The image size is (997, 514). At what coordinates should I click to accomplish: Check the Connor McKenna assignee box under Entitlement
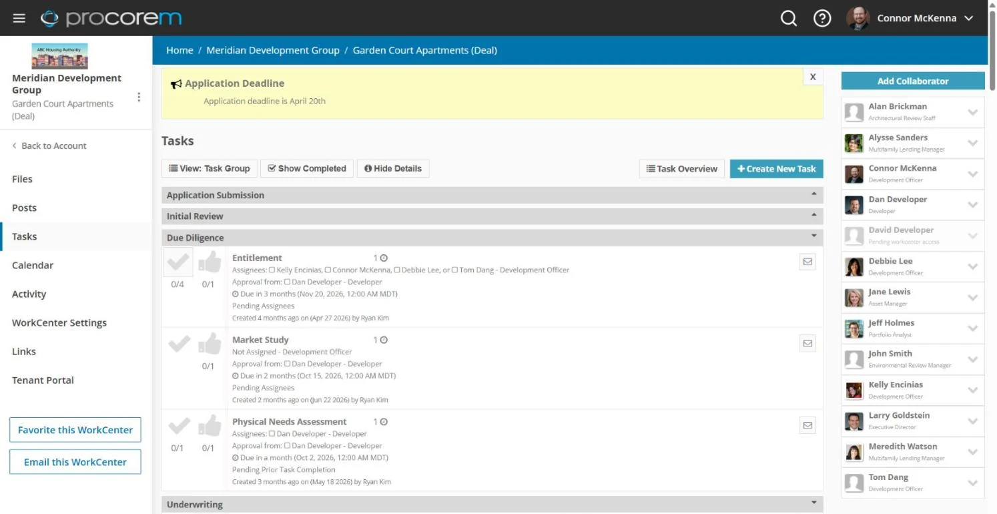click(x=328, y=270)
